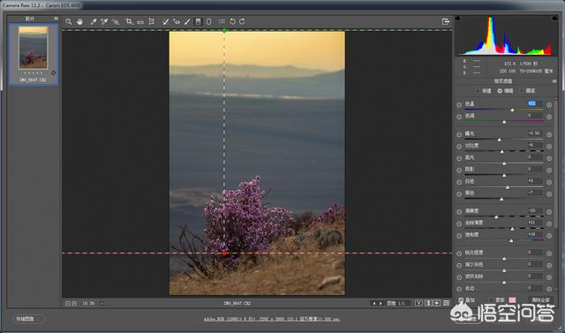Viewport: 565px width, 333px height.
Task: Click the 饱和度 slider handle
Action: 511,240
